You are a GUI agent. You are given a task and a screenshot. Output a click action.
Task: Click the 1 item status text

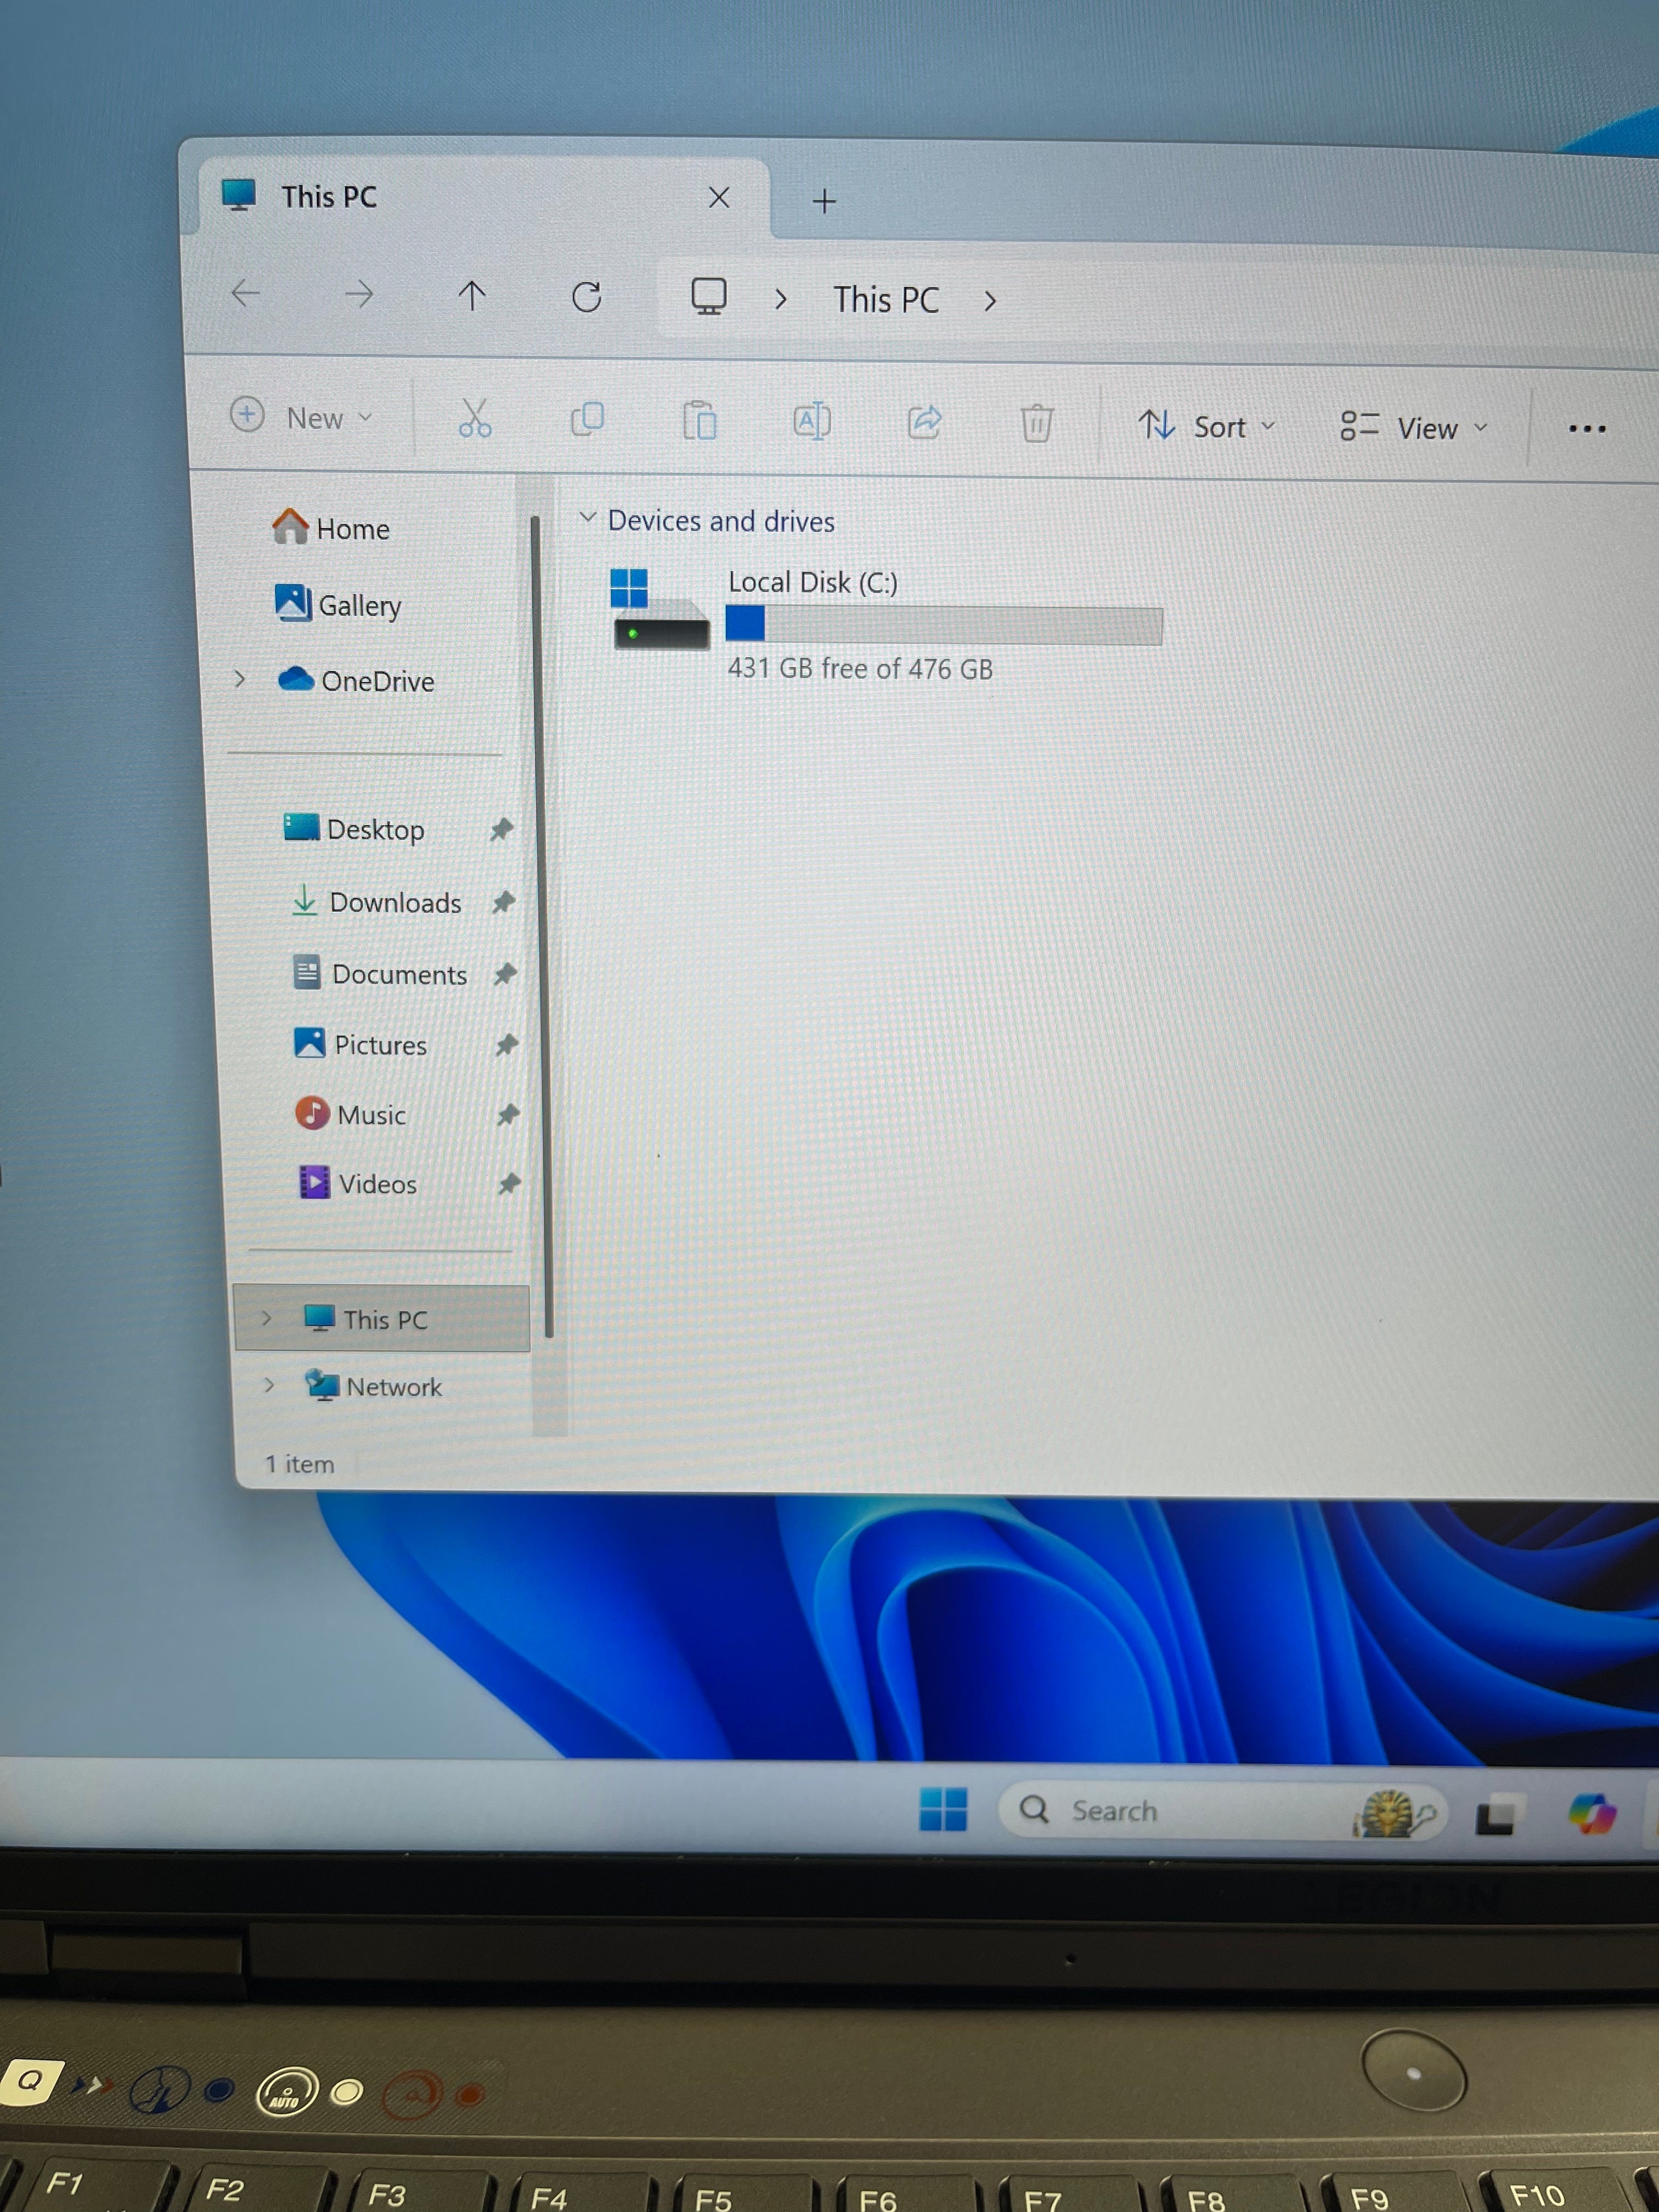click(299, 1464)
